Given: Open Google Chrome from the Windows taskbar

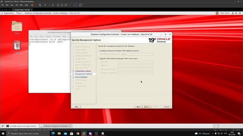Looking at the screenshot, I should coord(78,133).
